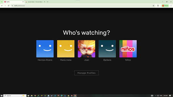173x97 pixels.
Task: Open the Barbara profile avatar
Action: coord(107,49)
